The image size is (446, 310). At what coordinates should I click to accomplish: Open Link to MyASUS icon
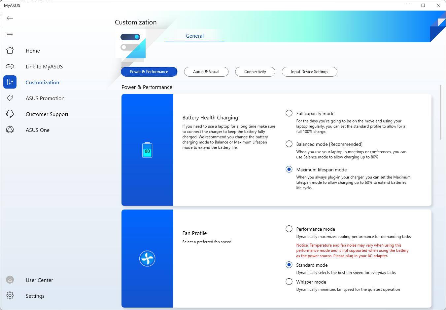[10, 66]
